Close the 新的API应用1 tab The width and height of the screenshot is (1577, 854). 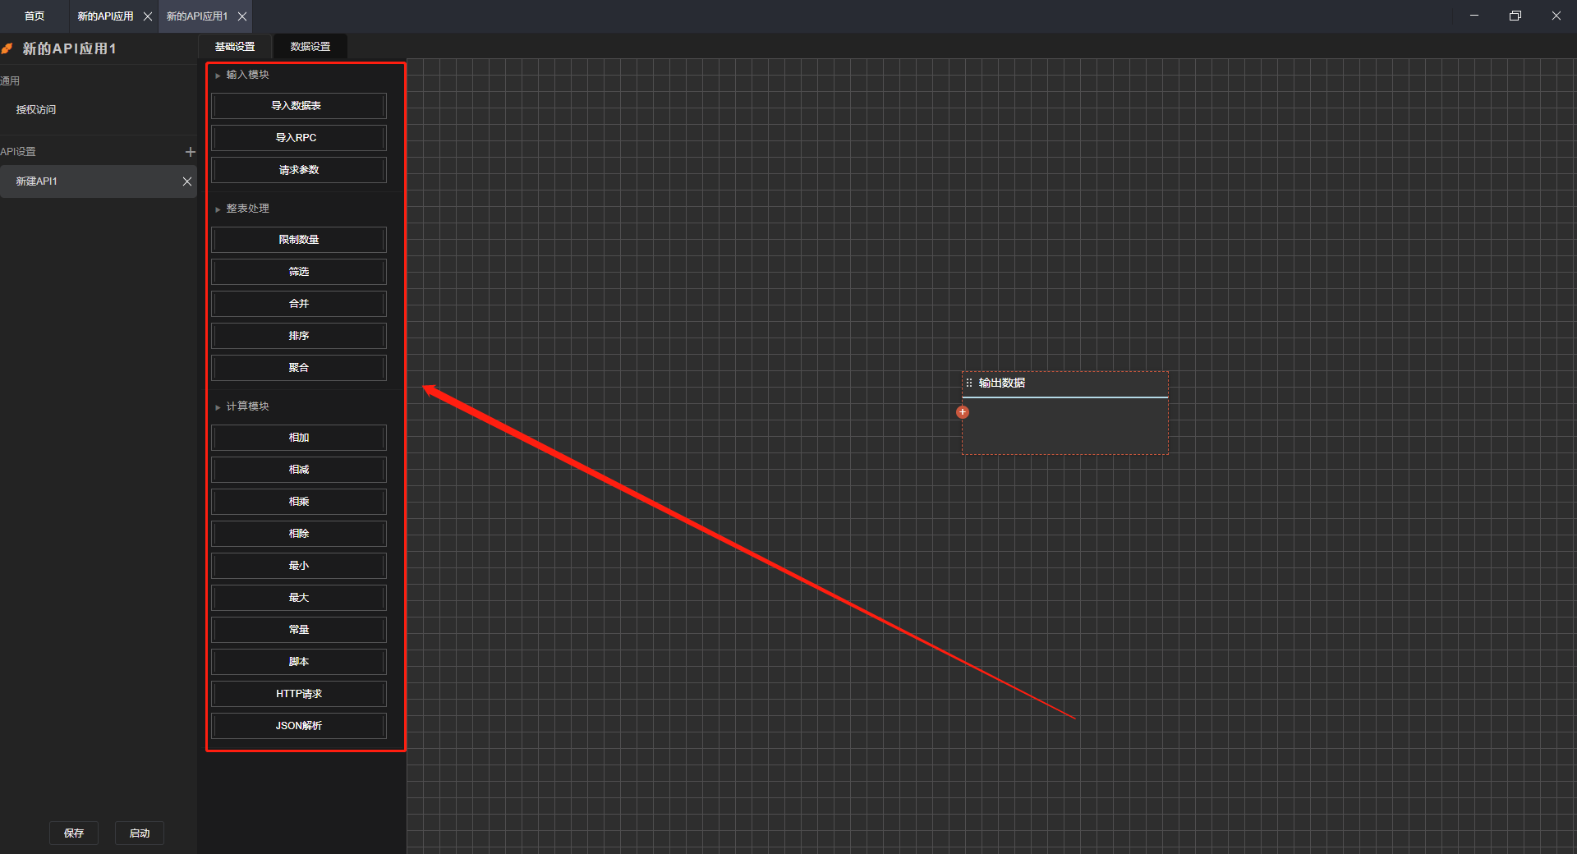click(x=242, y=16)
